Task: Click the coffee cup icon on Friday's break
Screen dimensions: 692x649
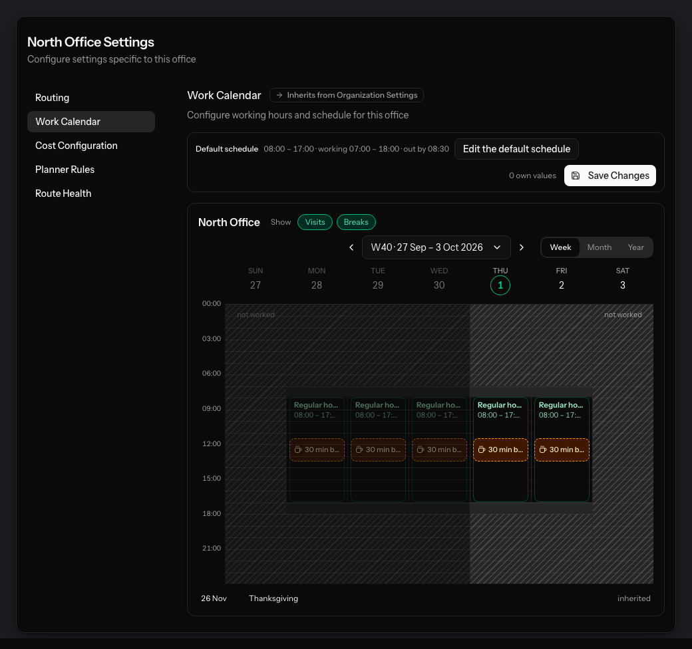Action: 543,450
